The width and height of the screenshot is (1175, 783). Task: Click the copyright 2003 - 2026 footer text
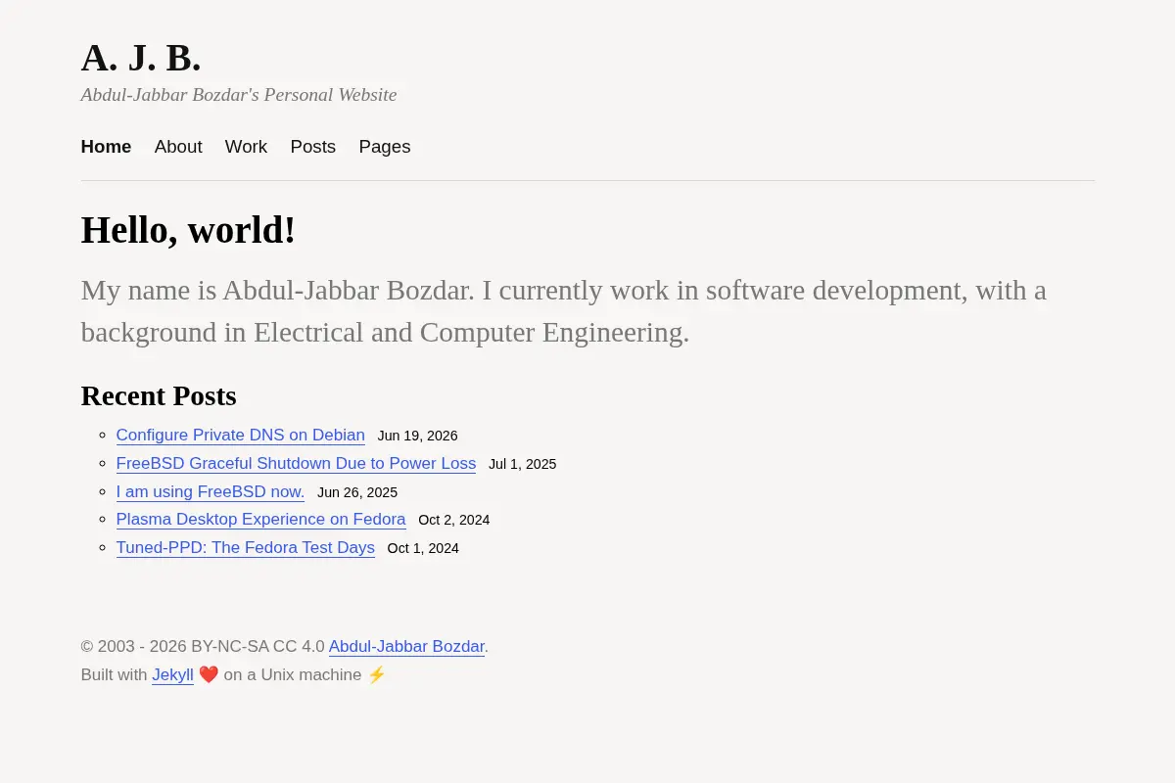203,647
